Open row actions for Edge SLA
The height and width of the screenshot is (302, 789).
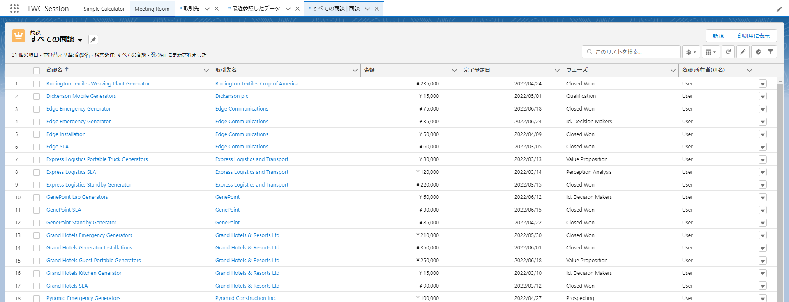pyautogui.click(x=763, y=147)
